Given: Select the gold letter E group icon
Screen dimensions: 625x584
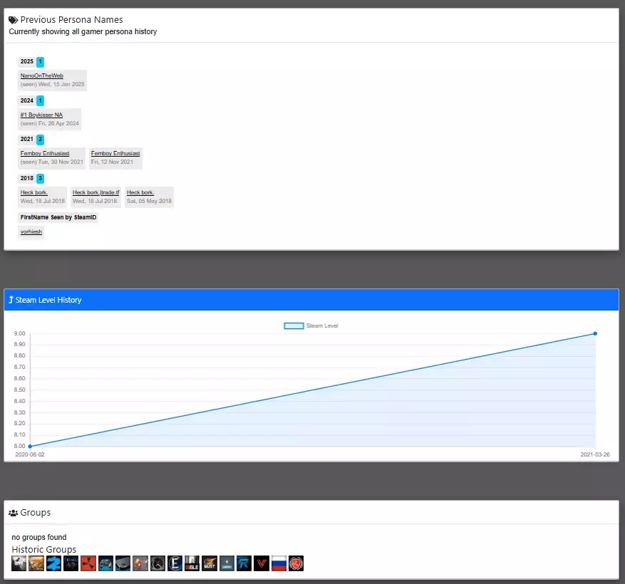Looking at the screenshot, I should (x=175, y=563).
